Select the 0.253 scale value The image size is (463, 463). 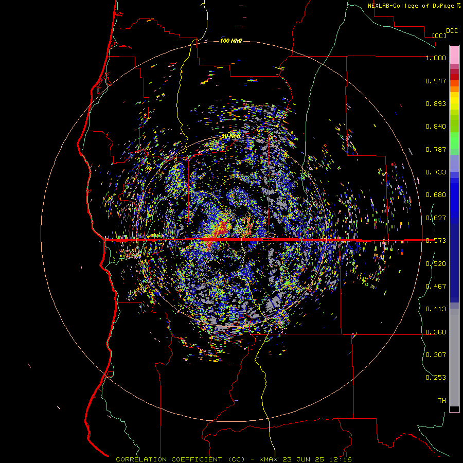(x=436, y=378)
